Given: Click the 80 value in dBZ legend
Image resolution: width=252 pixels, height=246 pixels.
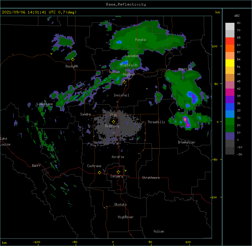Looking at the screenshot, I should (x=239, y=23).
